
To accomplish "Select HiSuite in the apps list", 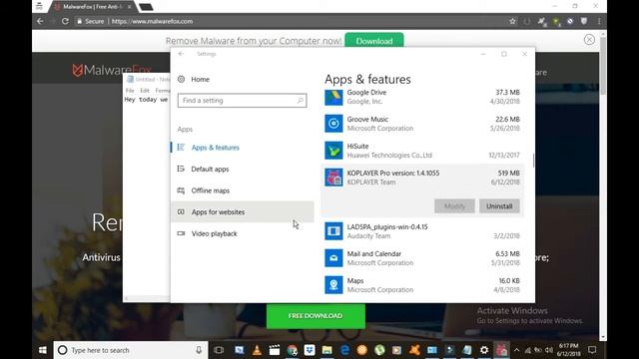I will [x=422, y=151].
